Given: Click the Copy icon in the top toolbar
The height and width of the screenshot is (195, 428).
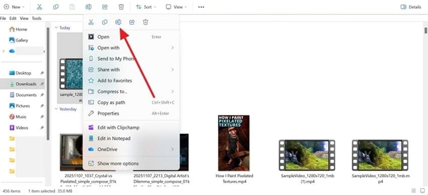Looking at the screenshot, I should click(x=56, y=7).
